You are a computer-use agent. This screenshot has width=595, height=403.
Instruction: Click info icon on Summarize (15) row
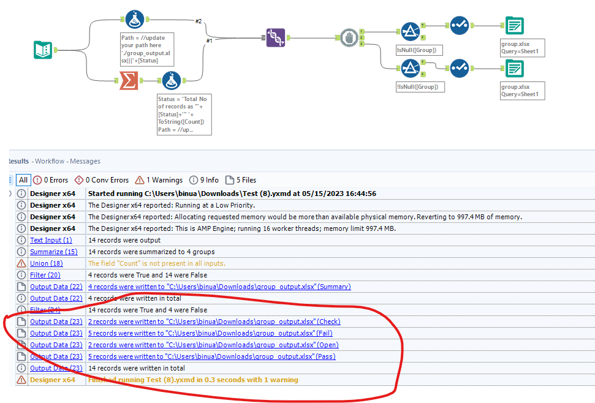pyautogui.click(x=21, y=252)
